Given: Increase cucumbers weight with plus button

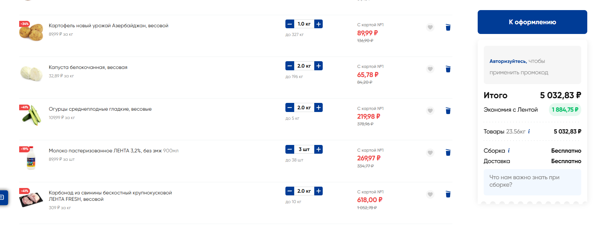Looking at the screenshot, I should (318, 108).
